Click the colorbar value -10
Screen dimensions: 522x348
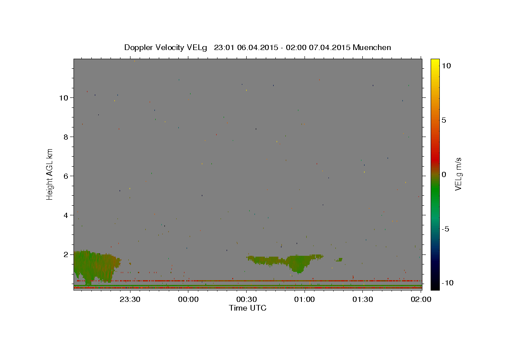tap(448, 283)
